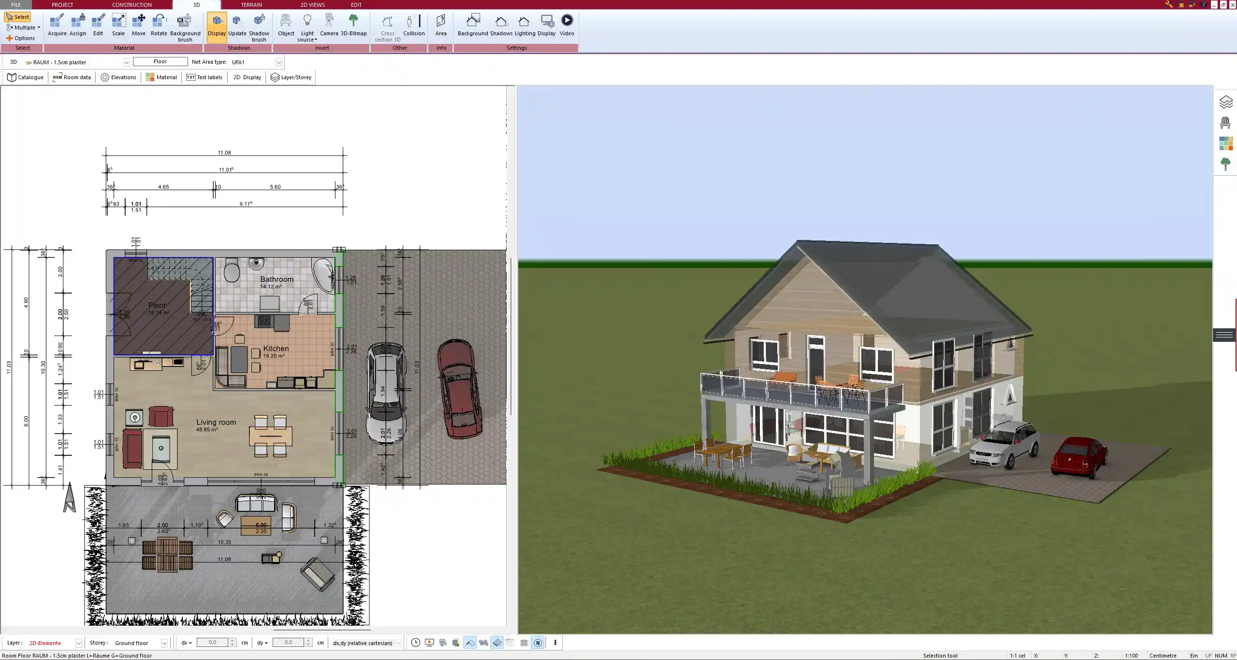1237x660 pixels.
Task: Click the Layer/Storey button
Action: (291, 77)
